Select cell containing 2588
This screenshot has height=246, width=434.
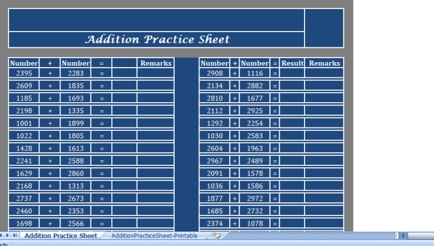pyautogui.click(x=76, y=161)
